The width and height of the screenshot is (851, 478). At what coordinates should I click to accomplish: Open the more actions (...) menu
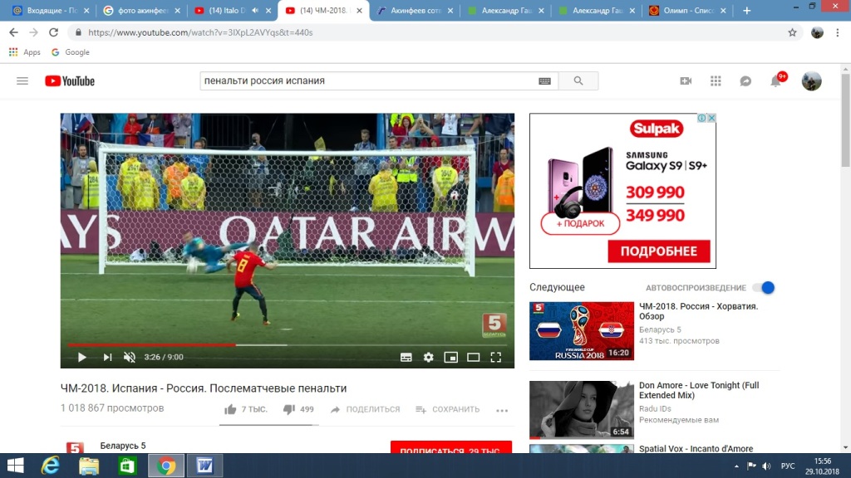(502, 410)
